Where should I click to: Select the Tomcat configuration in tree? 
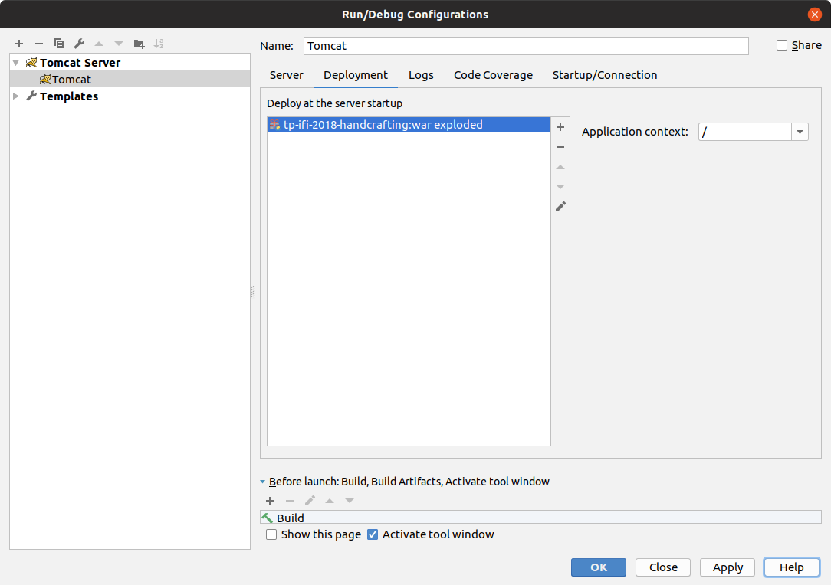(x=71, y=80)
